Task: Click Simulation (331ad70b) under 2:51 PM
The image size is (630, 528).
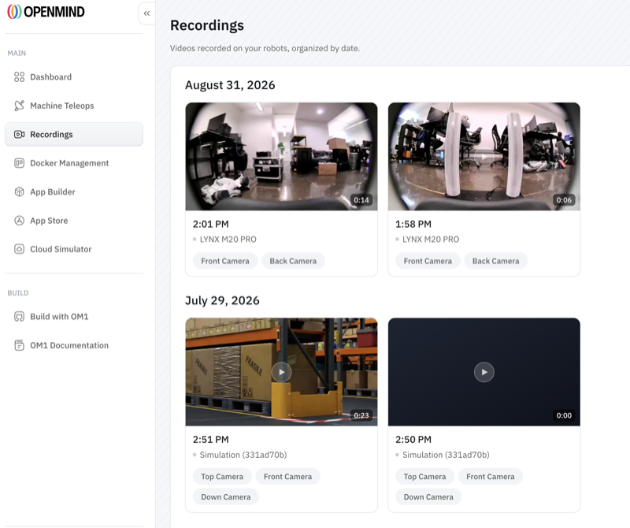Action: click(243, 455)
